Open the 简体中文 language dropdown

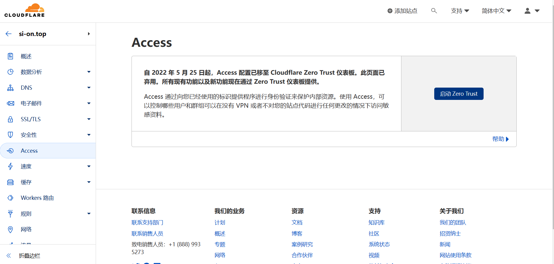point(496,11)
